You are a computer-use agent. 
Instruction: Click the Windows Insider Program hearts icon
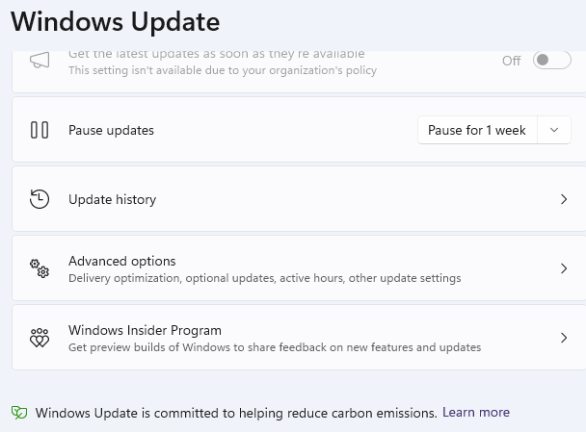tap(40, 338)
